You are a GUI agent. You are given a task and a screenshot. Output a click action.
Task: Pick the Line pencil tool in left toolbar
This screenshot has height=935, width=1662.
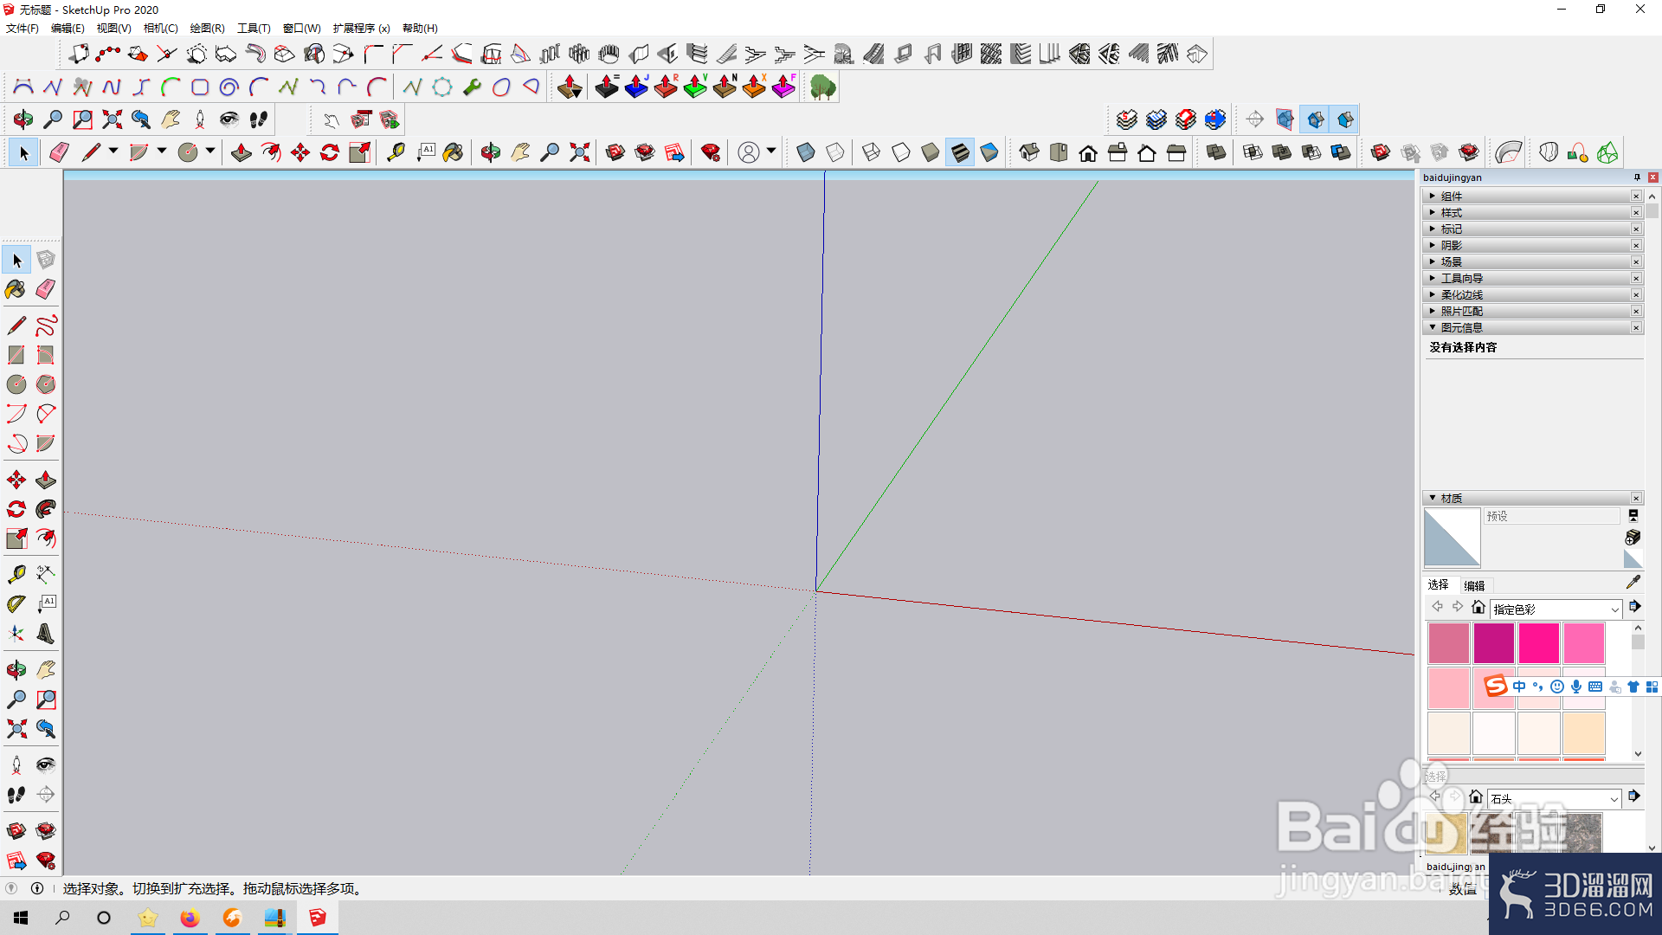coord(16,326)
